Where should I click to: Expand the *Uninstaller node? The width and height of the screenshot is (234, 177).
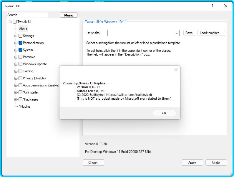coord(16,92)
